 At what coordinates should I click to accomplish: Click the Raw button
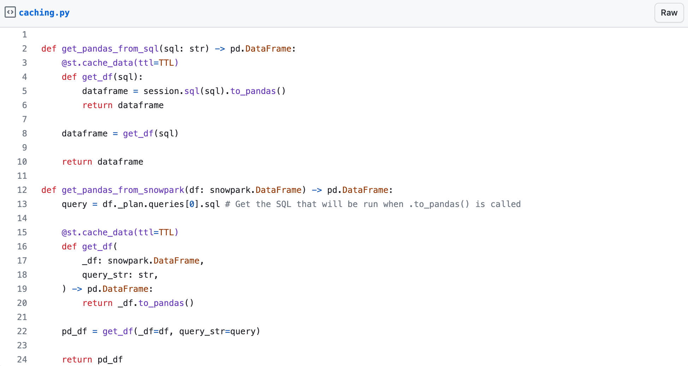click(x=669, y=13)
